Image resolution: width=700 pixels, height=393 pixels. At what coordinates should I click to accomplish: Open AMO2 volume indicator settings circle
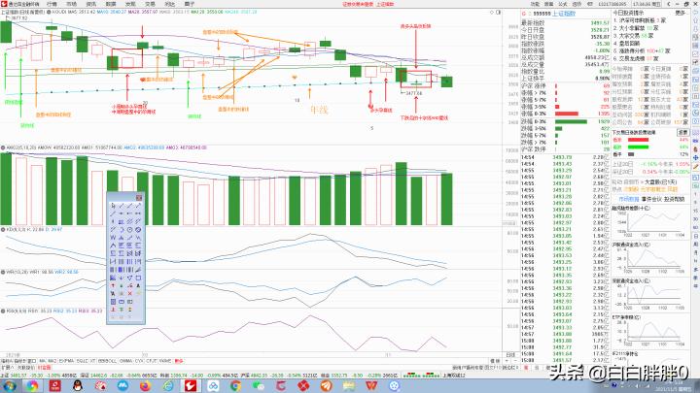[x=3, y=147]
